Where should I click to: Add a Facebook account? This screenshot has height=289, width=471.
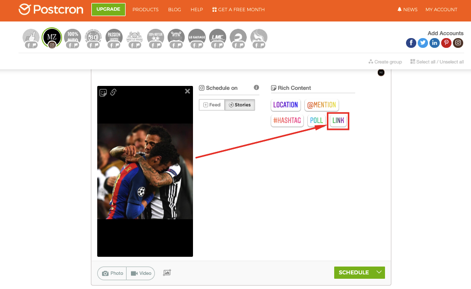411,43
